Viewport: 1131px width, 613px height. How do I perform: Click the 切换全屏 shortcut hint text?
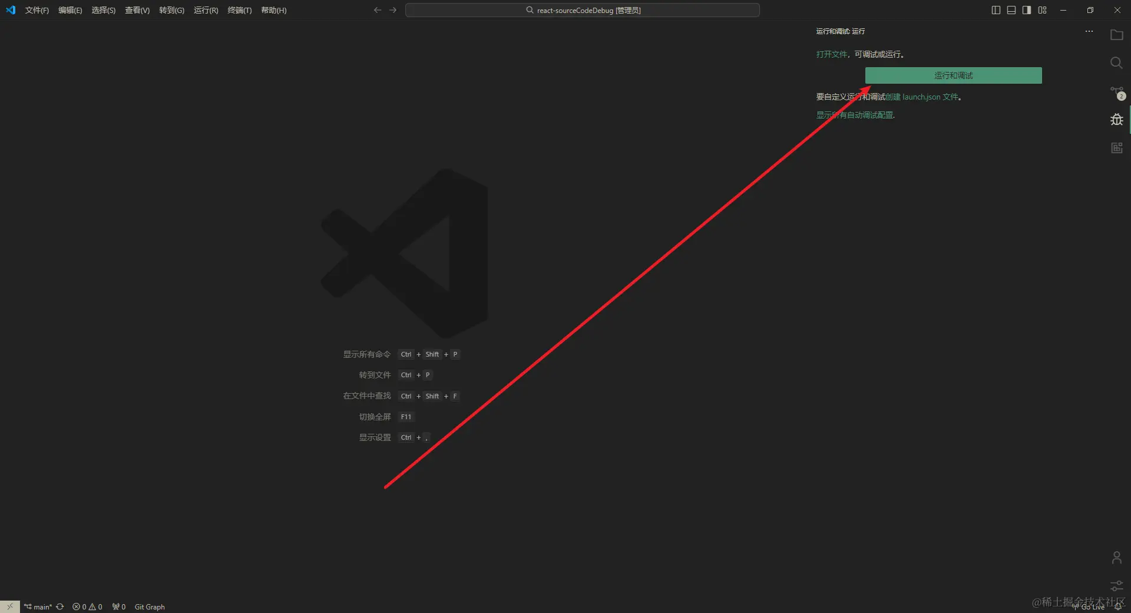pos(375,417)
